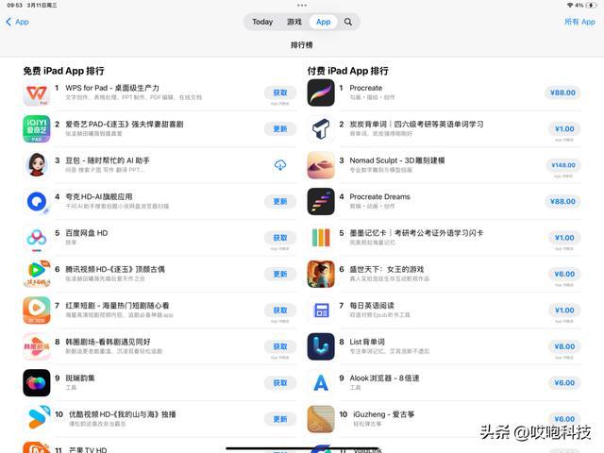Open the WPS for Pad title text
This screenshot has height=453, width=604.
click(112, 88)
